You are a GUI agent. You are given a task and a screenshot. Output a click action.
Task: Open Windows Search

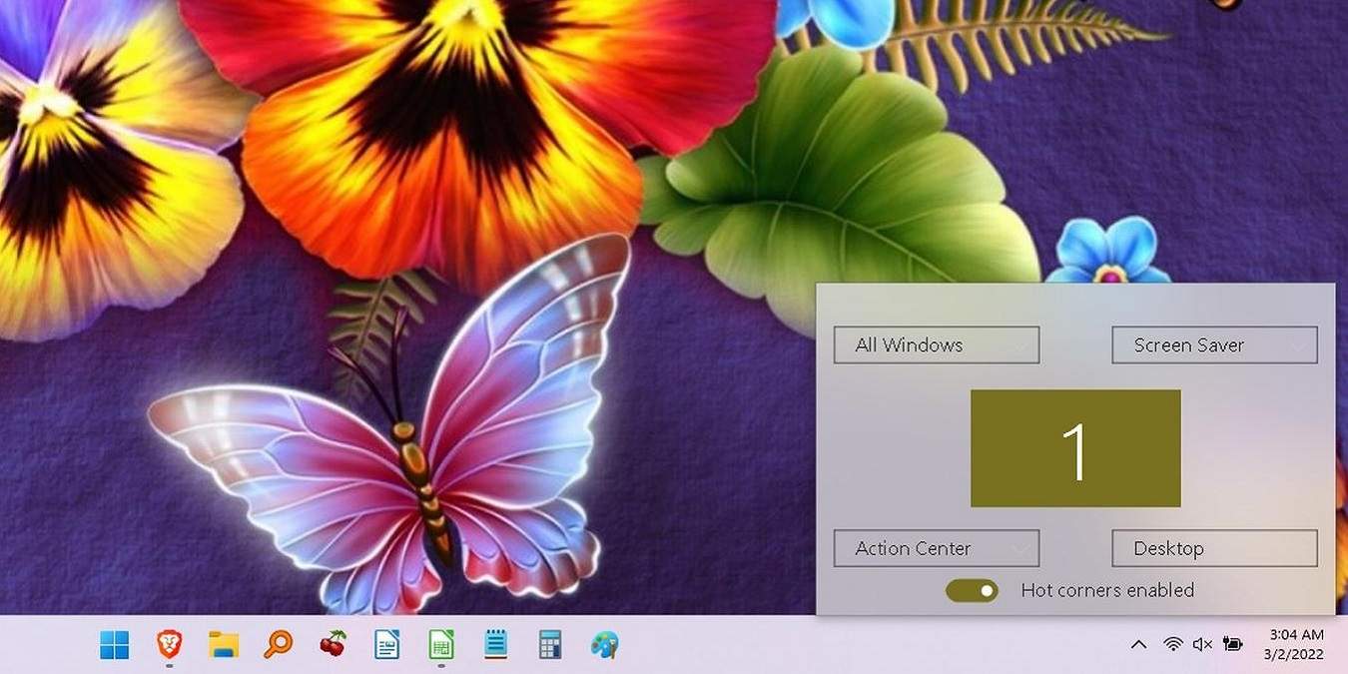tap(277, 646)
